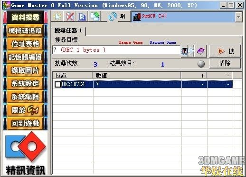246x177 pixels.
Task: Click the new search task icon
Action: click(x=57, y=16)
